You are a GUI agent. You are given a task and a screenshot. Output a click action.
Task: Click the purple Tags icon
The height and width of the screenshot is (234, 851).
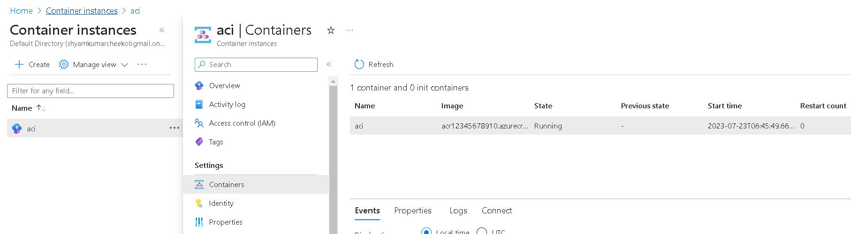coord(199,142)
